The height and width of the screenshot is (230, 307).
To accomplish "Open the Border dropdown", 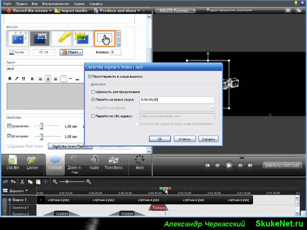I will [x=18, y=52].
